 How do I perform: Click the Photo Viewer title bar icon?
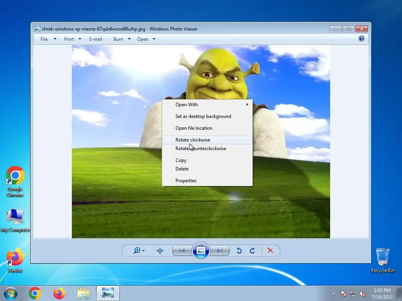[x=37, y=29]
